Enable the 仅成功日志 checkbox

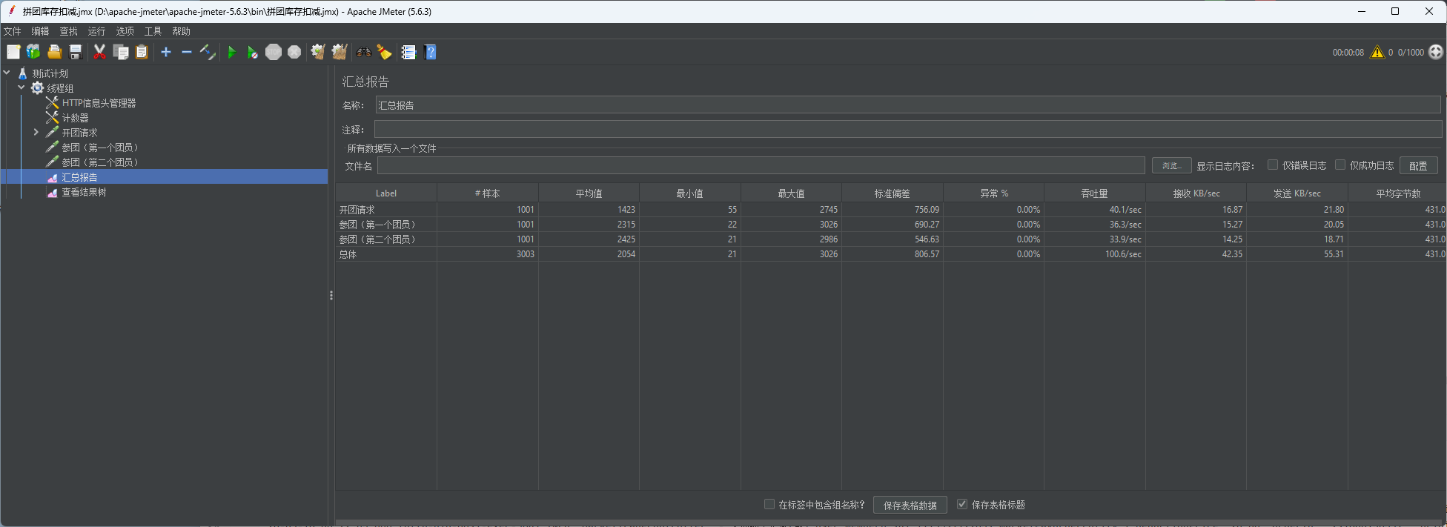[x=1340, y=165]
